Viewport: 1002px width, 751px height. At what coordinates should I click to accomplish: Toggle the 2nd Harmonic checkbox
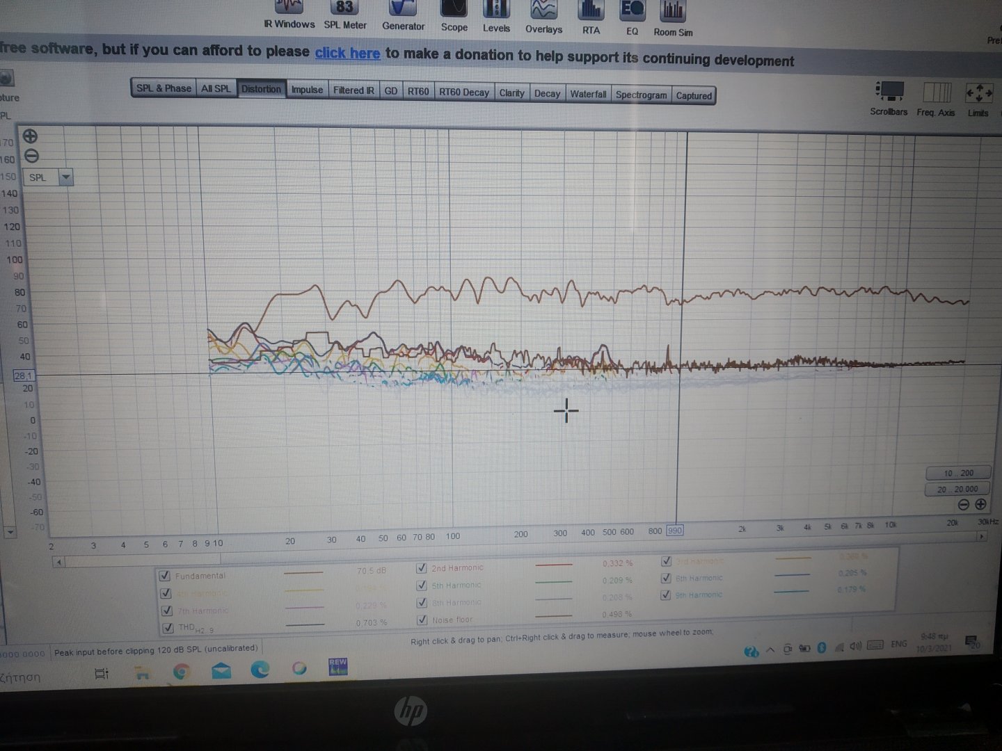(x=421, y=568)
